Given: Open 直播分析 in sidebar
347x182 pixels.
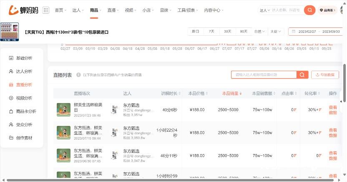Looking at the screenshot, I should coord(20,84).
